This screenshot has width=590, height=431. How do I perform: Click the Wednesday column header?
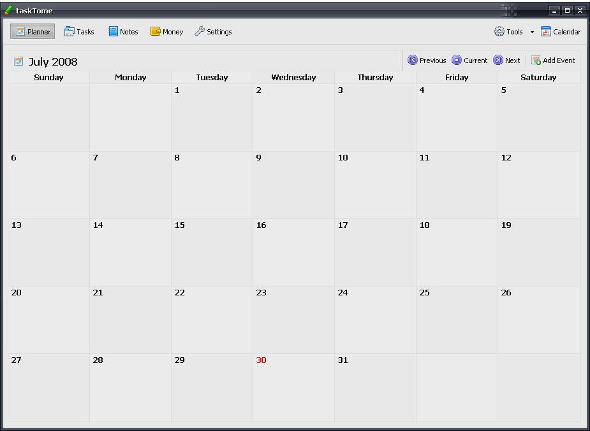293,77
